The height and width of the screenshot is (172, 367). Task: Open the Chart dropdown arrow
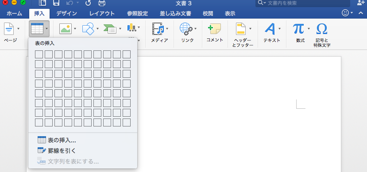tap(139, 27)
